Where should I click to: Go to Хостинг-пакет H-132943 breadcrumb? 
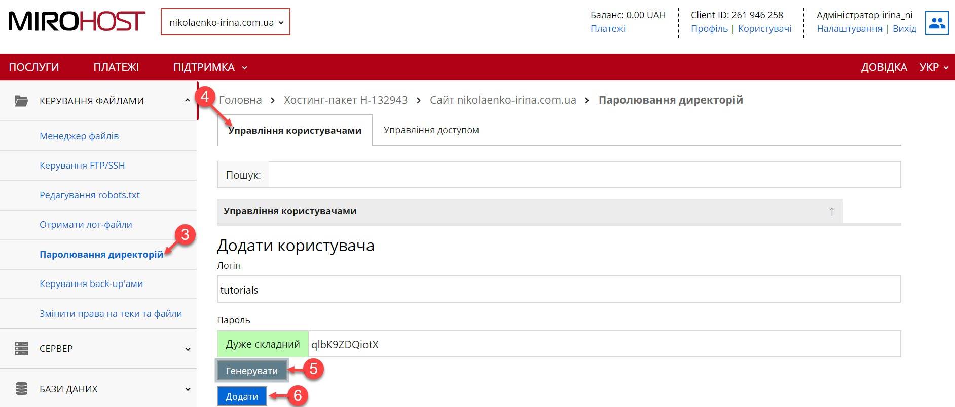click(x=346, y=100)
